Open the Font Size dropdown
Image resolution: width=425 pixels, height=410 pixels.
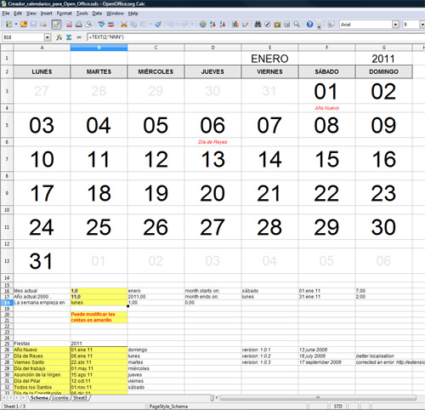click(422, 25)
